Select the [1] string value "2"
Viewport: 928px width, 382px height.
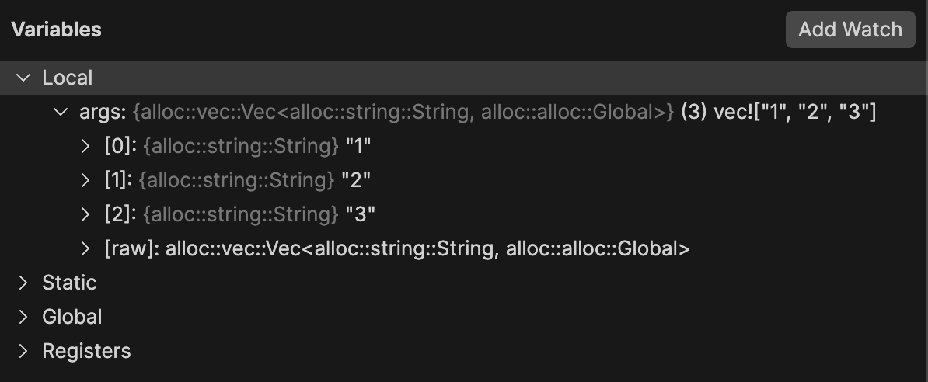[x=356, y=180]
